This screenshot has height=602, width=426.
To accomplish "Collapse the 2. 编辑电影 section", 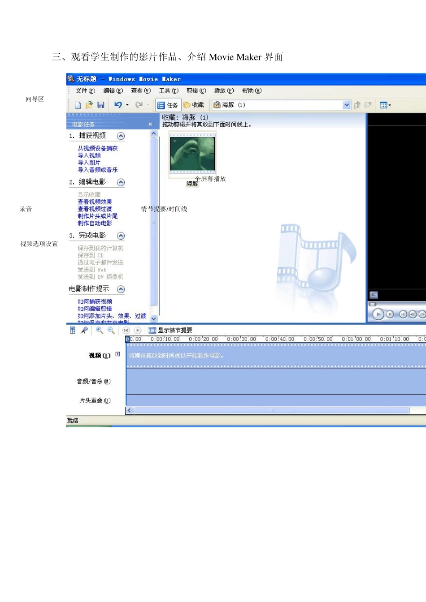I will pos(121,182).
